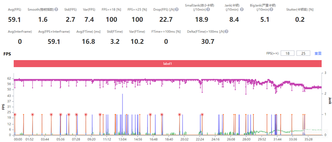Open help icon beside Drop(FPS) [/h]
Viewport: 332px width, 142px height.
[177, 10]
